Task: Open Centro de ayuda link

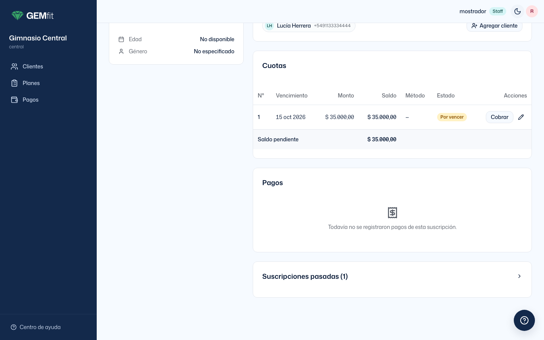Action: (x=36, y=327)
